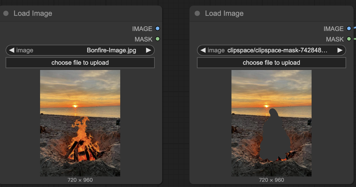Click the blue IMAGE output port on the clipspace node
The width and height of the screenshot is (356, 187).
coord(349,28)
